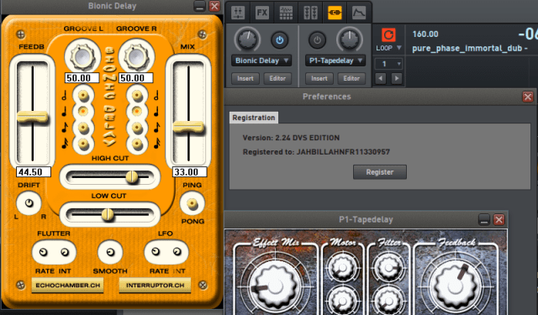Click the FLUTTER INT knob
Viewport: 538px width, 315px height.
(x=65, y=252)
